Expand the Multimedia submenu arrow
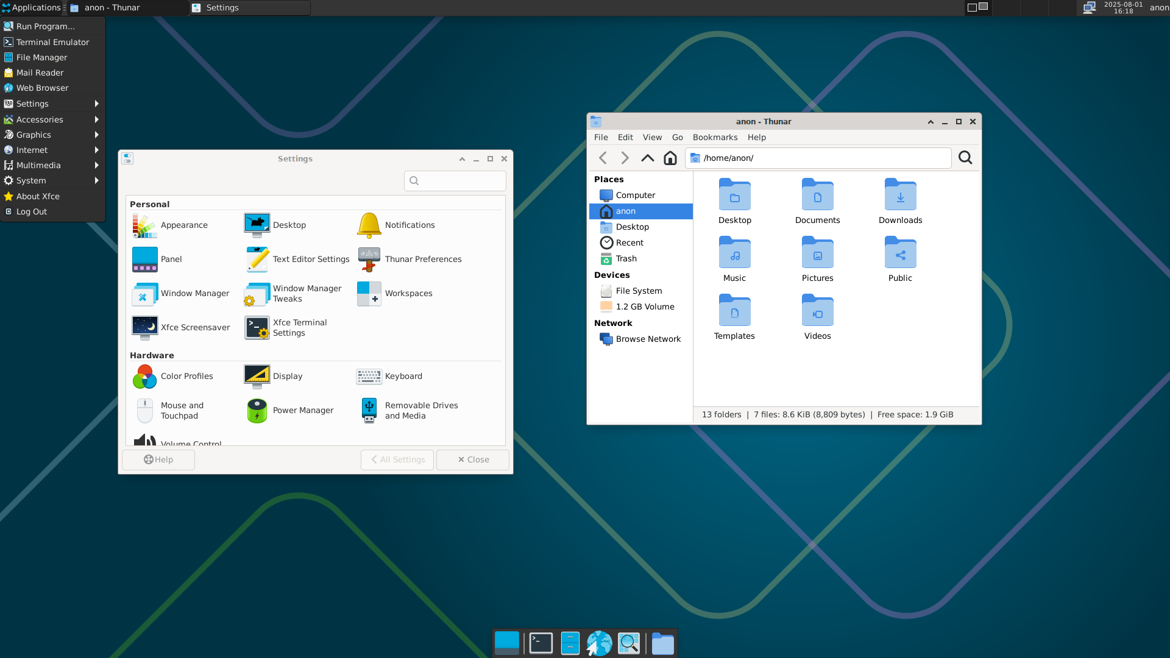The image size is (1170, 658). point(96,166)
